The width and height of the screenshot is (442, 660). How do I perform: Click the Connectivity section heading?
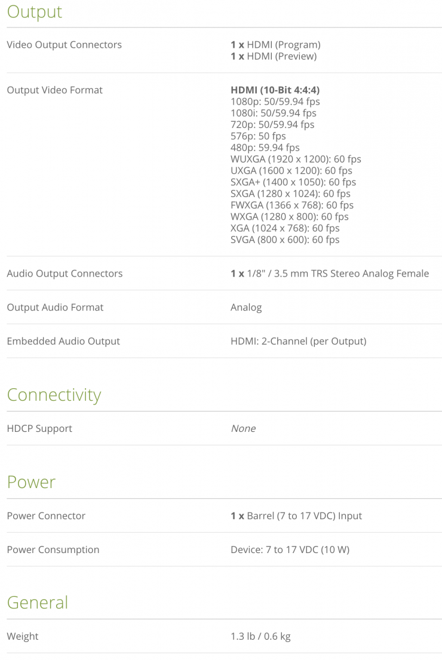(x=54, y=395)
